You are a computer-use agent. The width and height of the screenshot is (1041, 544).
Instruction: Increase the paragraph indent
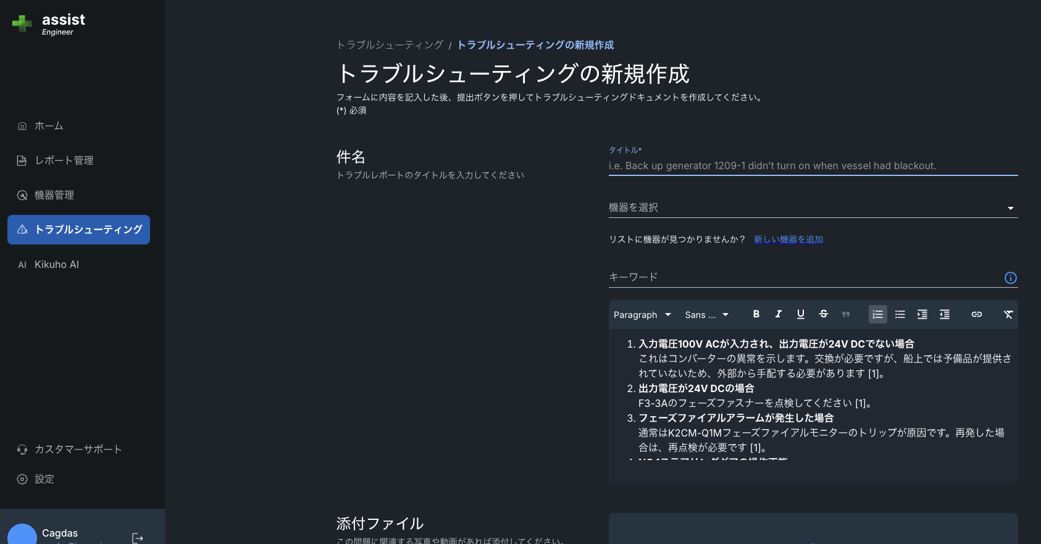point(922,314)
